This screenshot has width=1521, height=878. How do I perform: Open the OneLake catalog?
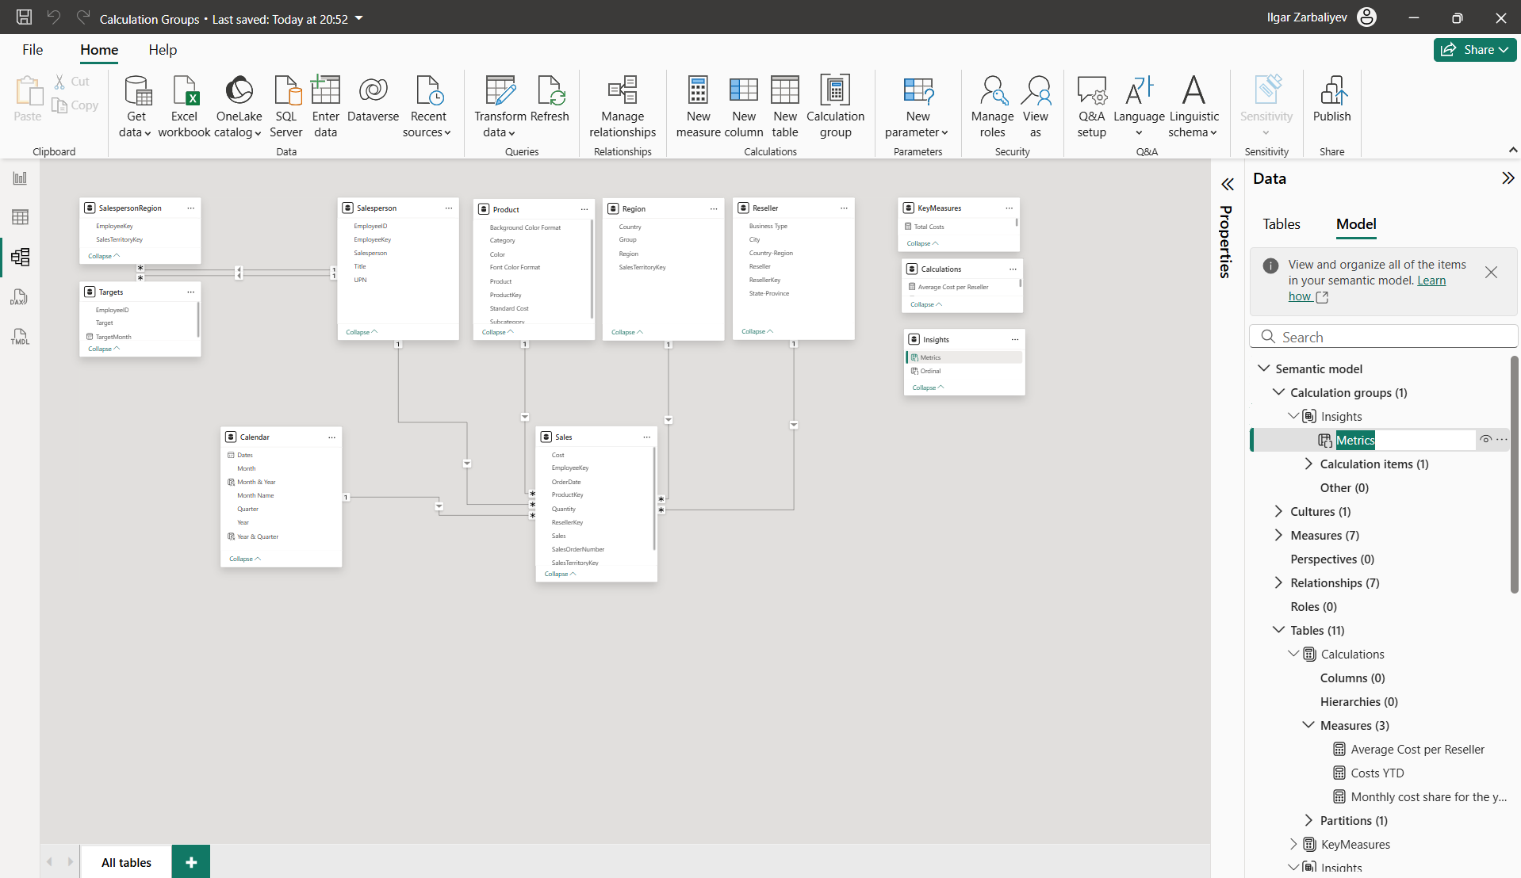(x=239, y=107)
